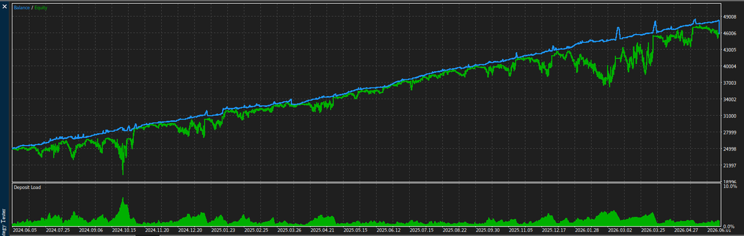Select the 2025.09.30 date label
This screenshot has width=744, height=236.
tap(487, 230)
